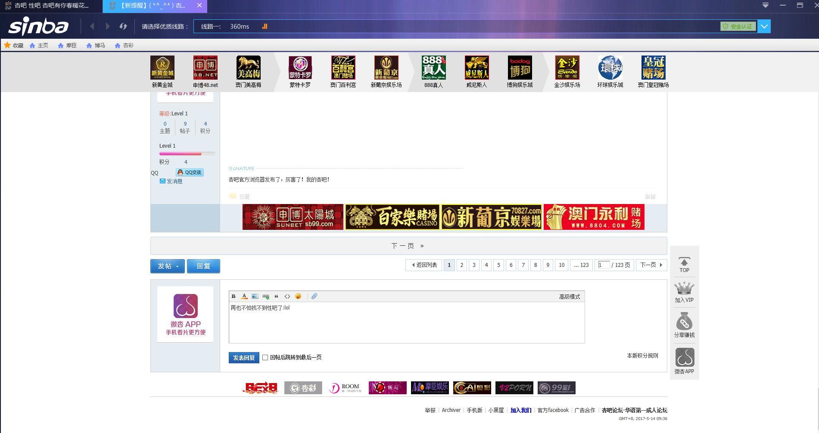
Task: Submit with the 发表回复 button
Action: (244, 358)
